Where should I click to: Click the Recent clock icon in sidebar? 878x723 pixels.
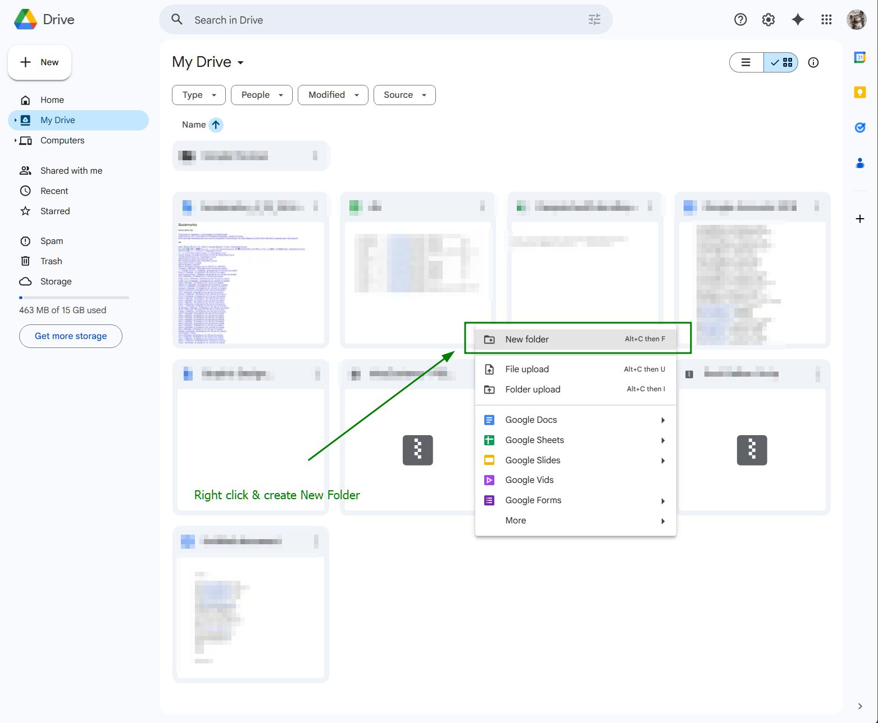[x=25, y=191]
